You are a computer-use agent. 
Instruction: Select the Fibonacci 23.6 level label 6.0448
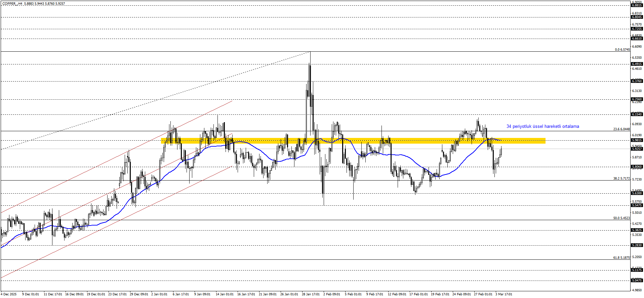(x=621, y=129)
